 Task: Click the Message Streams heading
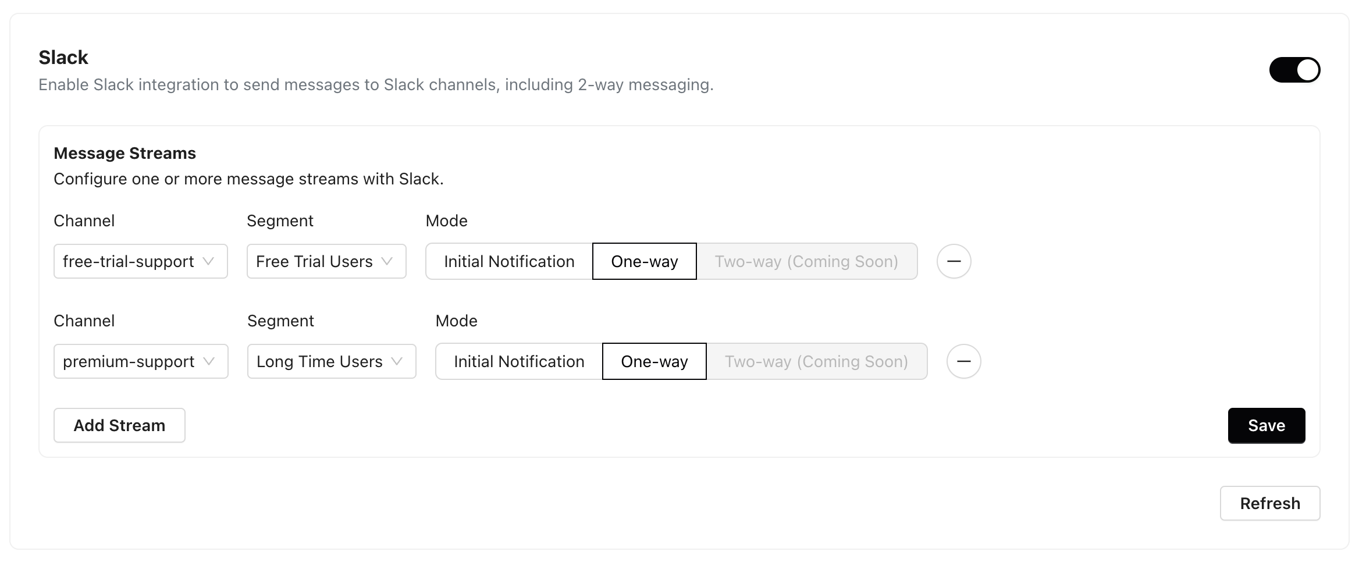click(124, 153)
